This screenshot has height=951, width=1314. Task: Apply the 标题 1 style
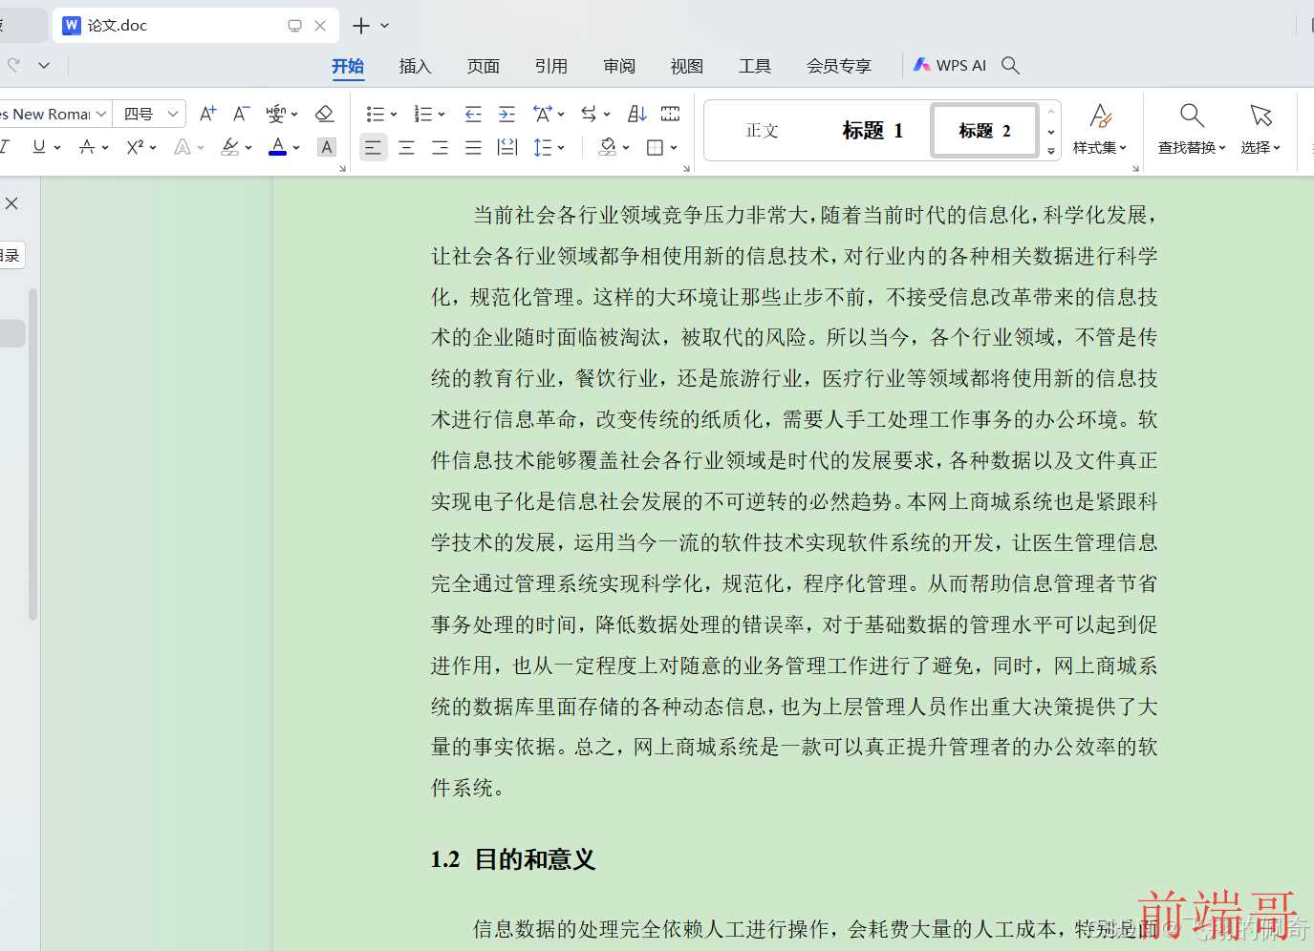[x=872, y=131]
